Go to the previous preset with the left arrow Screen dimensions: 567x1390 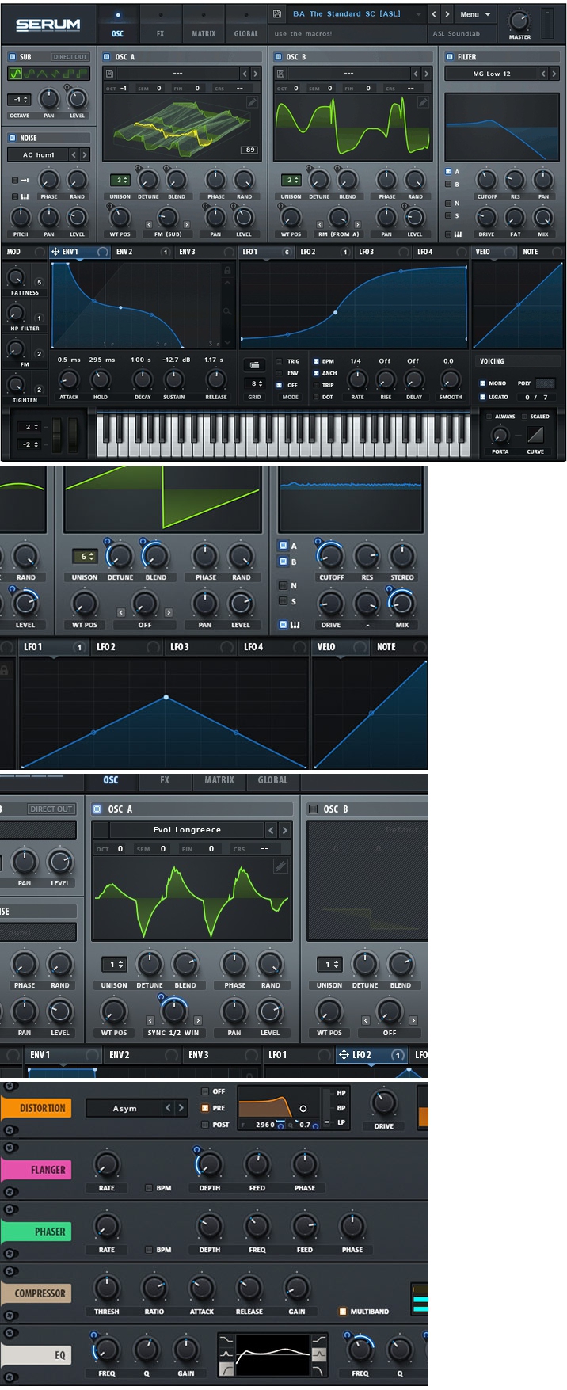434,14
